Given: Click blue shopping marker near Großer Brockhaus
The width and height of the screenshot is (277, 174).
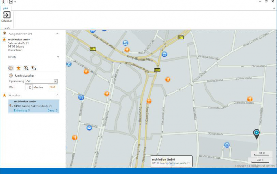Looking at the screenshot, I should 227,145.
